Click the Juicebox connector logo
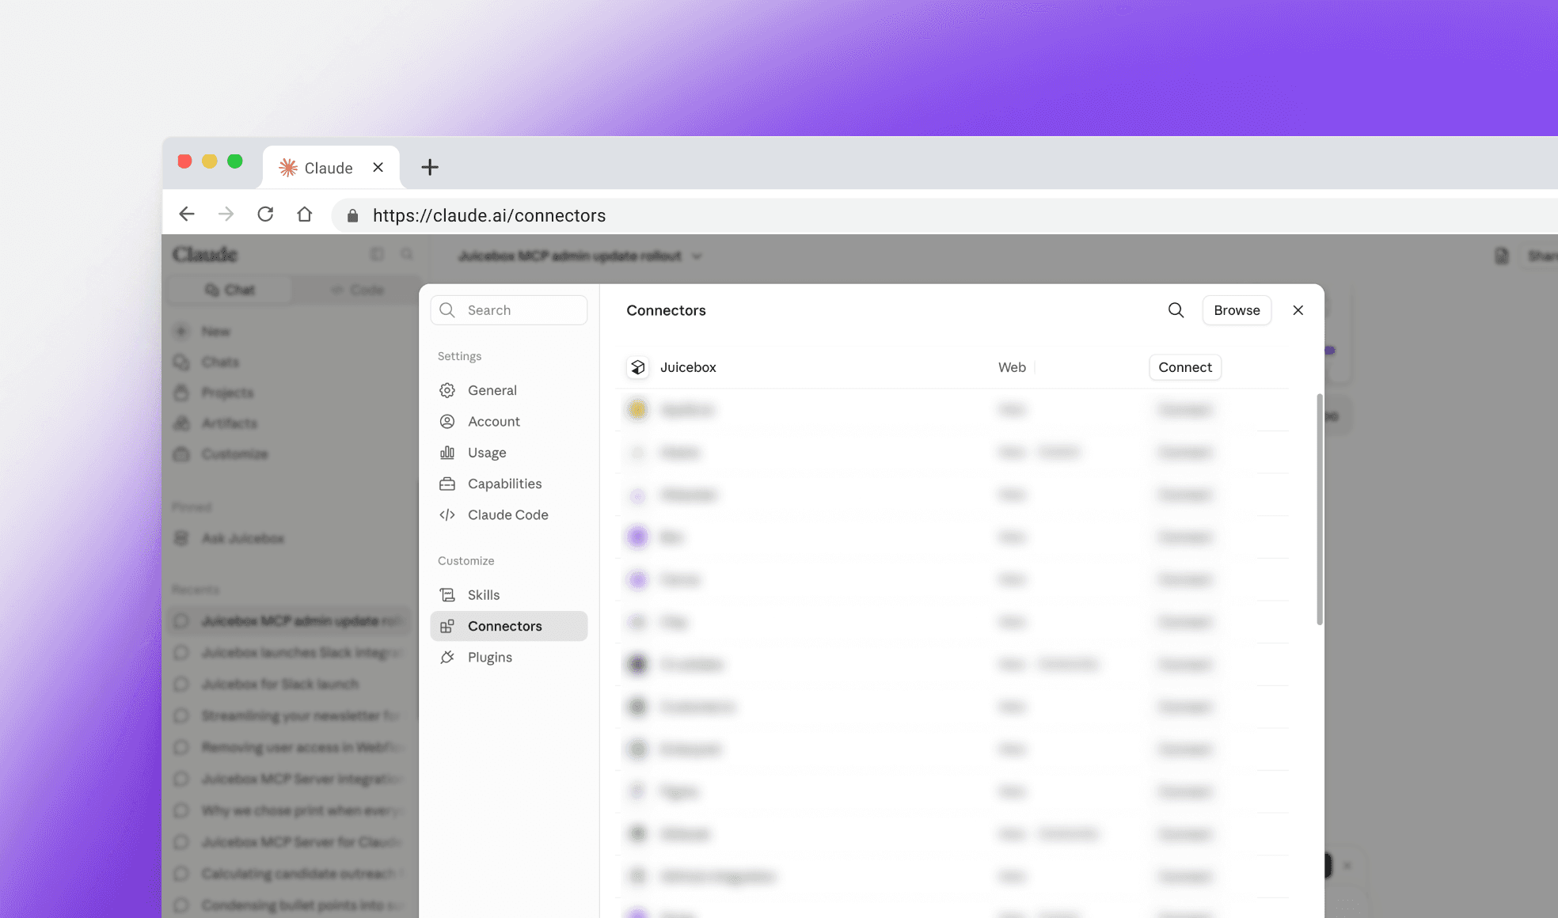This screenshot has width=1558, height=918. coord(638,367)
